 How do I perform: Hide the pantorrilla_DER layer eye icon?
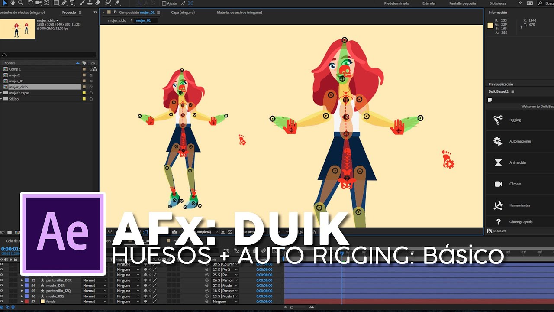(x=2, y=280)
